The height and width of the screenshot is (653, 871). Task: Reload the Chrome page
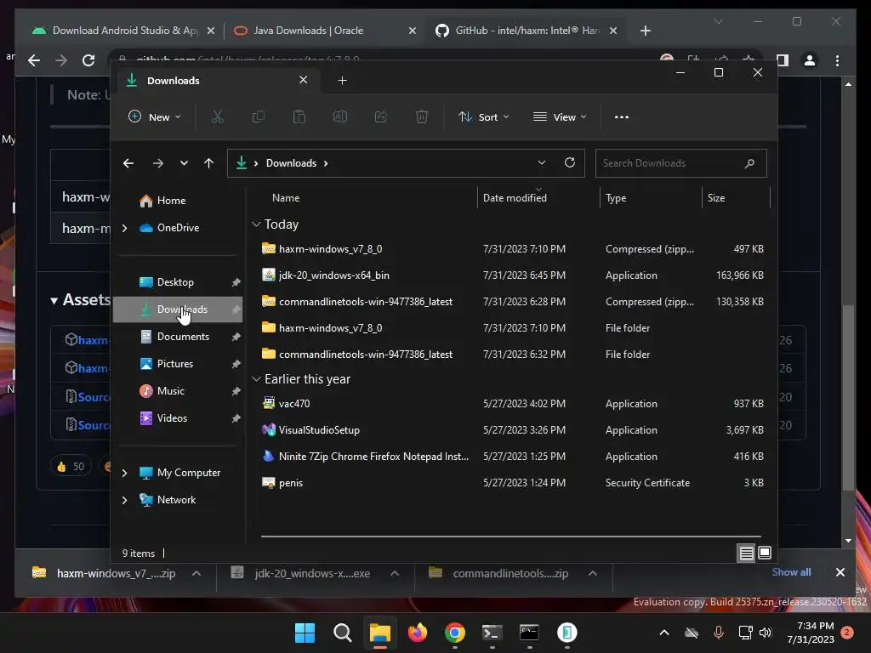(x=88, y=60)
